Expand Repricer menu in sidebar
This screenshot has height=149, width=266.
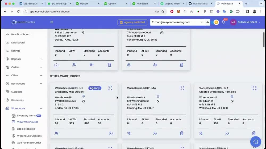[24, 59]
